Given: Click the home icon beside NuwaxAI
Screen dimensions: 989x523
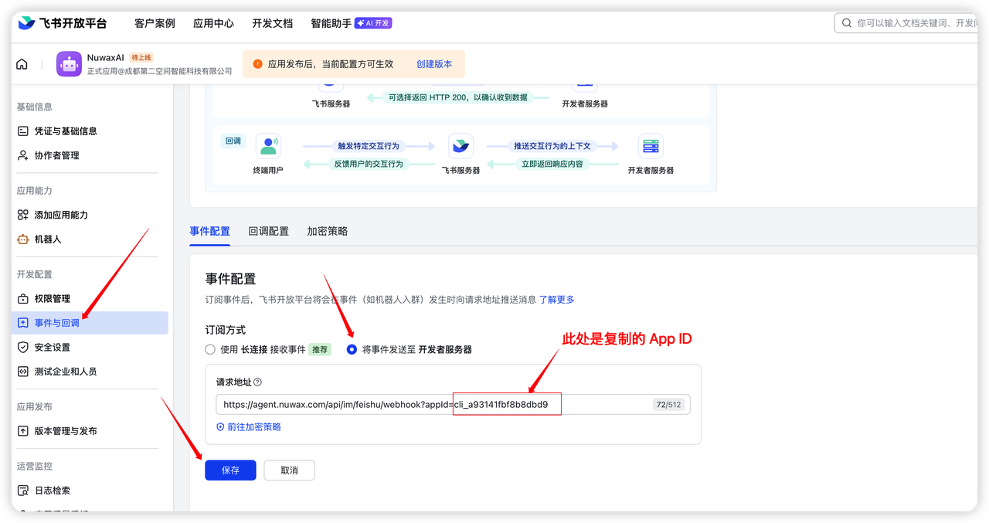Looking at the screenshot, I should coord(22,64).
